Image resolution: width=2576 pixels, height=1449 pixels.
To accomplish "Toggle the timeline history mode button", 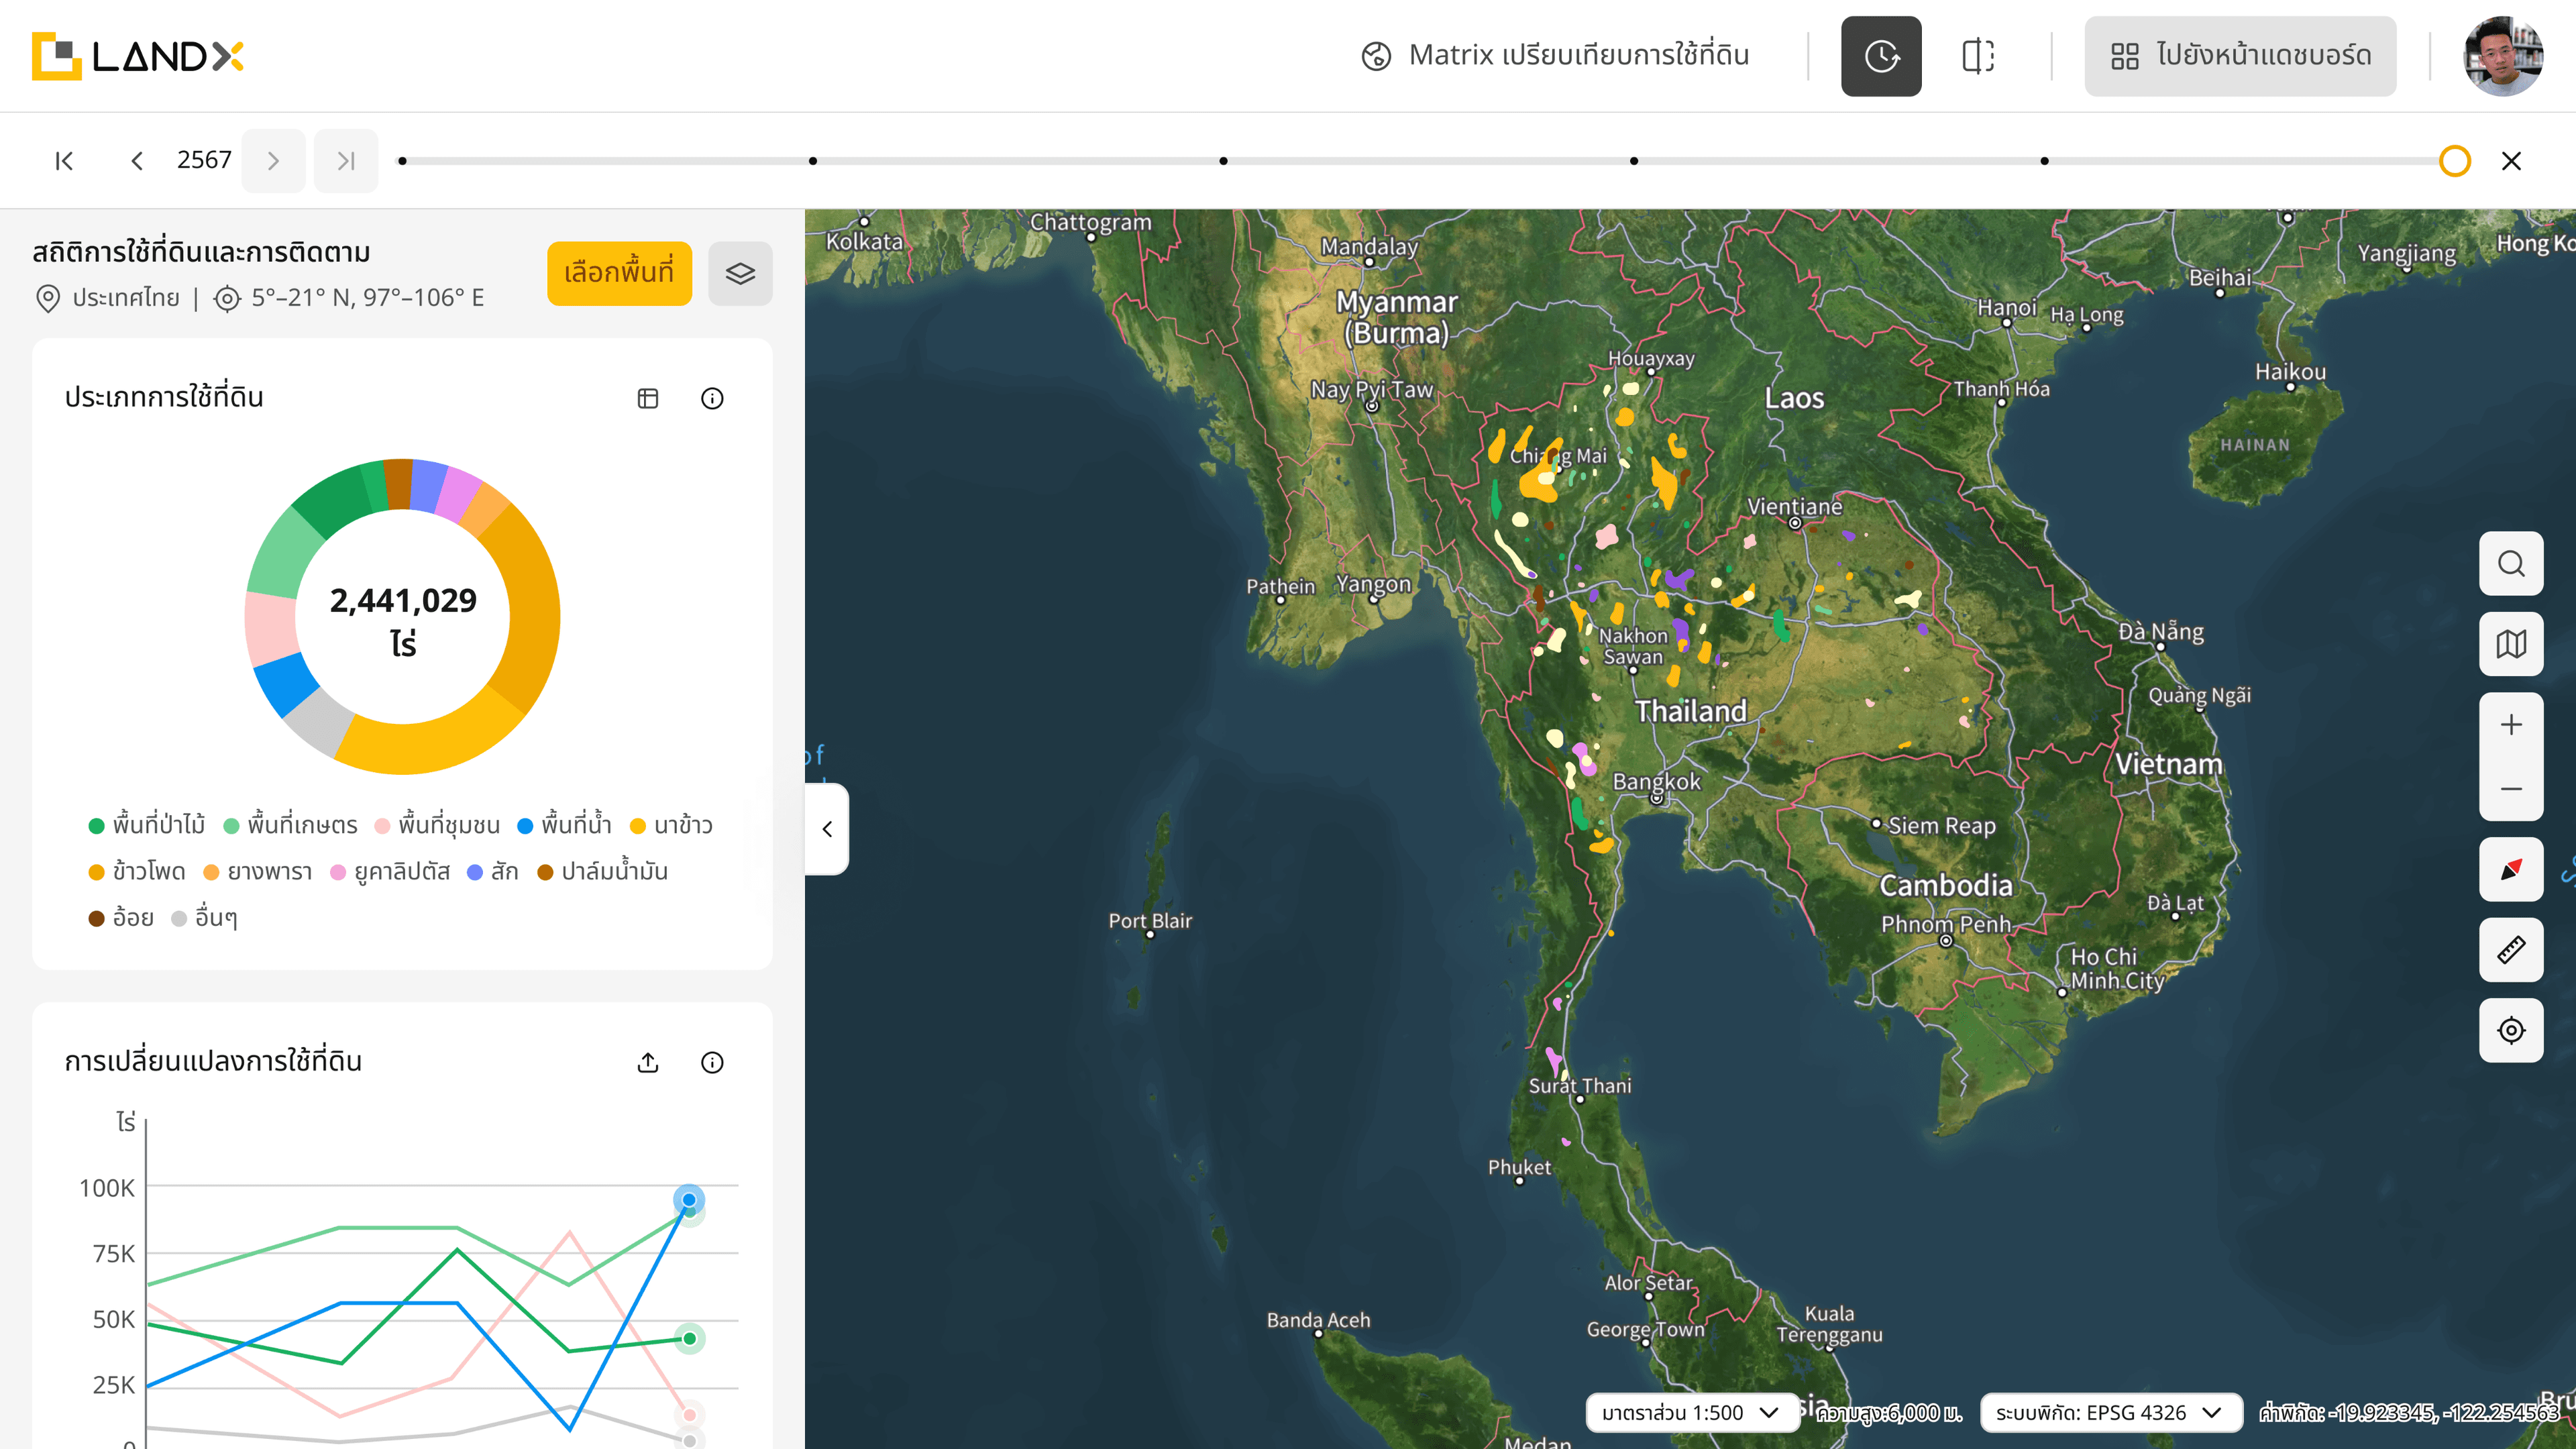I will [1881, 56].
